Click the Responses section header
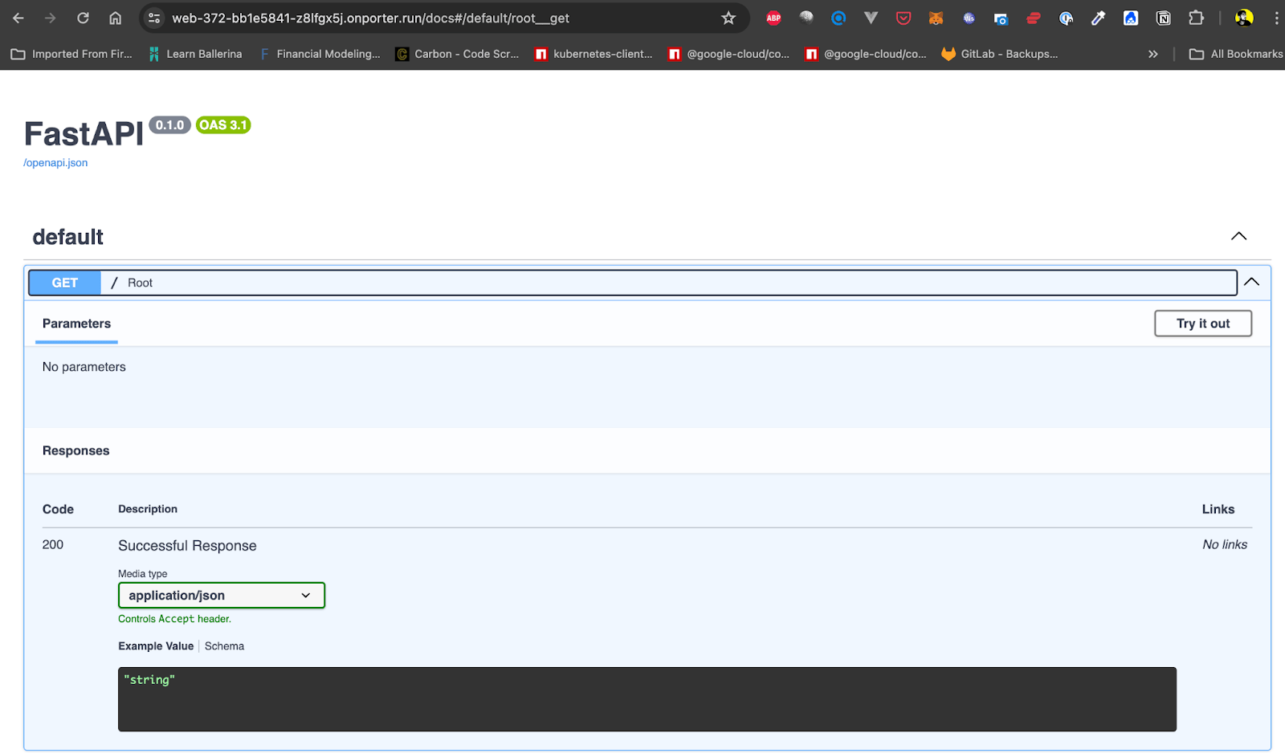The width and height of the screenshot is (1285, 753). coord(76,450)
